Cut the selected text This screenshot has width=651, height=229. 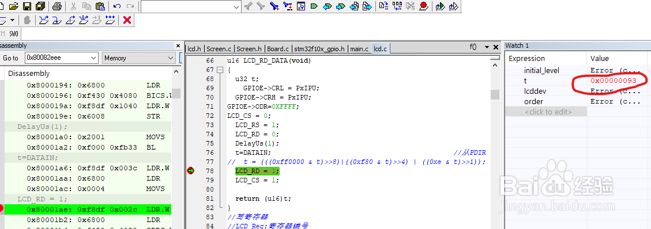(73, 6)
